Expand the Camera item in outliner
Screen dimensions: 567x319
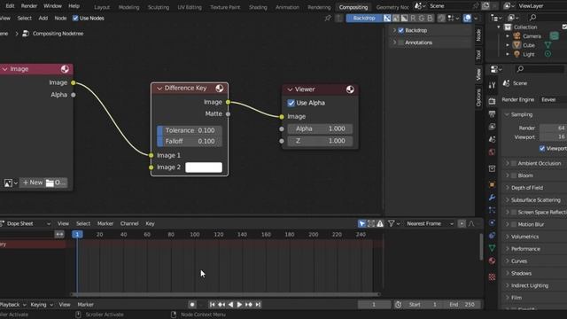point(508,36)
